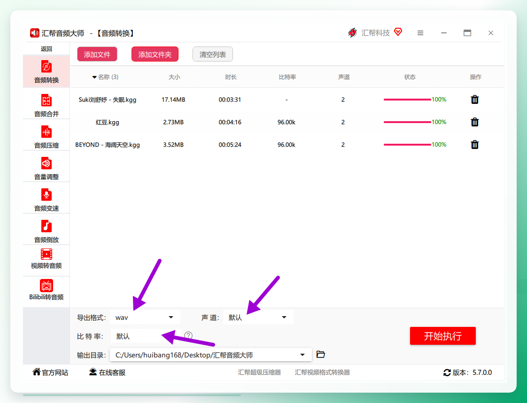Click the 开始执行 start button
This screenshot has height=403, width=527.
coord(442,336)
